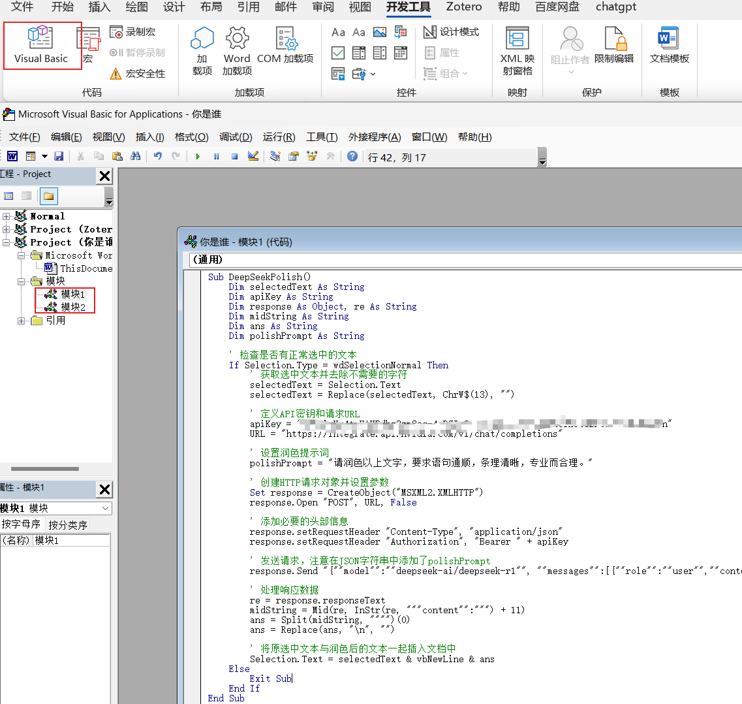The width and height of the screenshot is (742, 704).
Task: Insert a picture content control
Action: pos(380,32)
